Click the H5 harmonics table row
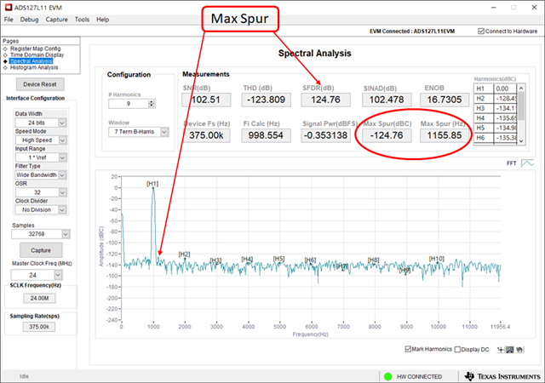Screen dimensions: 545x383 coord(496,128)
